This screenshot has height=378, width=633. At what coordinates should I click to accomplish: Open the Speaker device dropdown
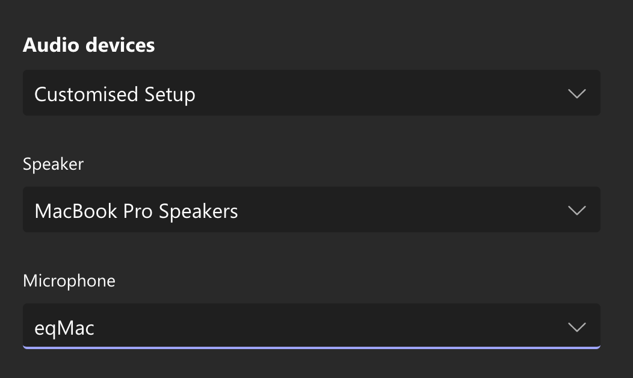[x=311, y=210]
